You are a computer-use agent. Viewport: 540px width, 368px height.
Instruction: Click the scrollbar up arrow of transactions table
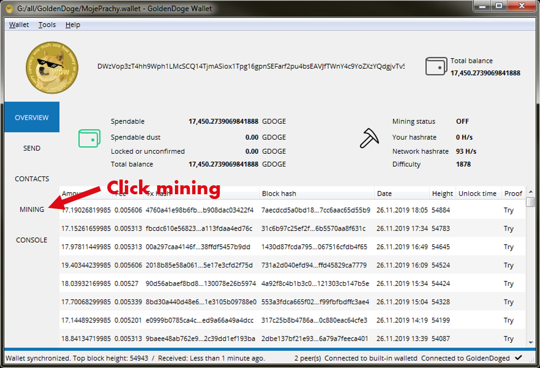pos(531,192)
